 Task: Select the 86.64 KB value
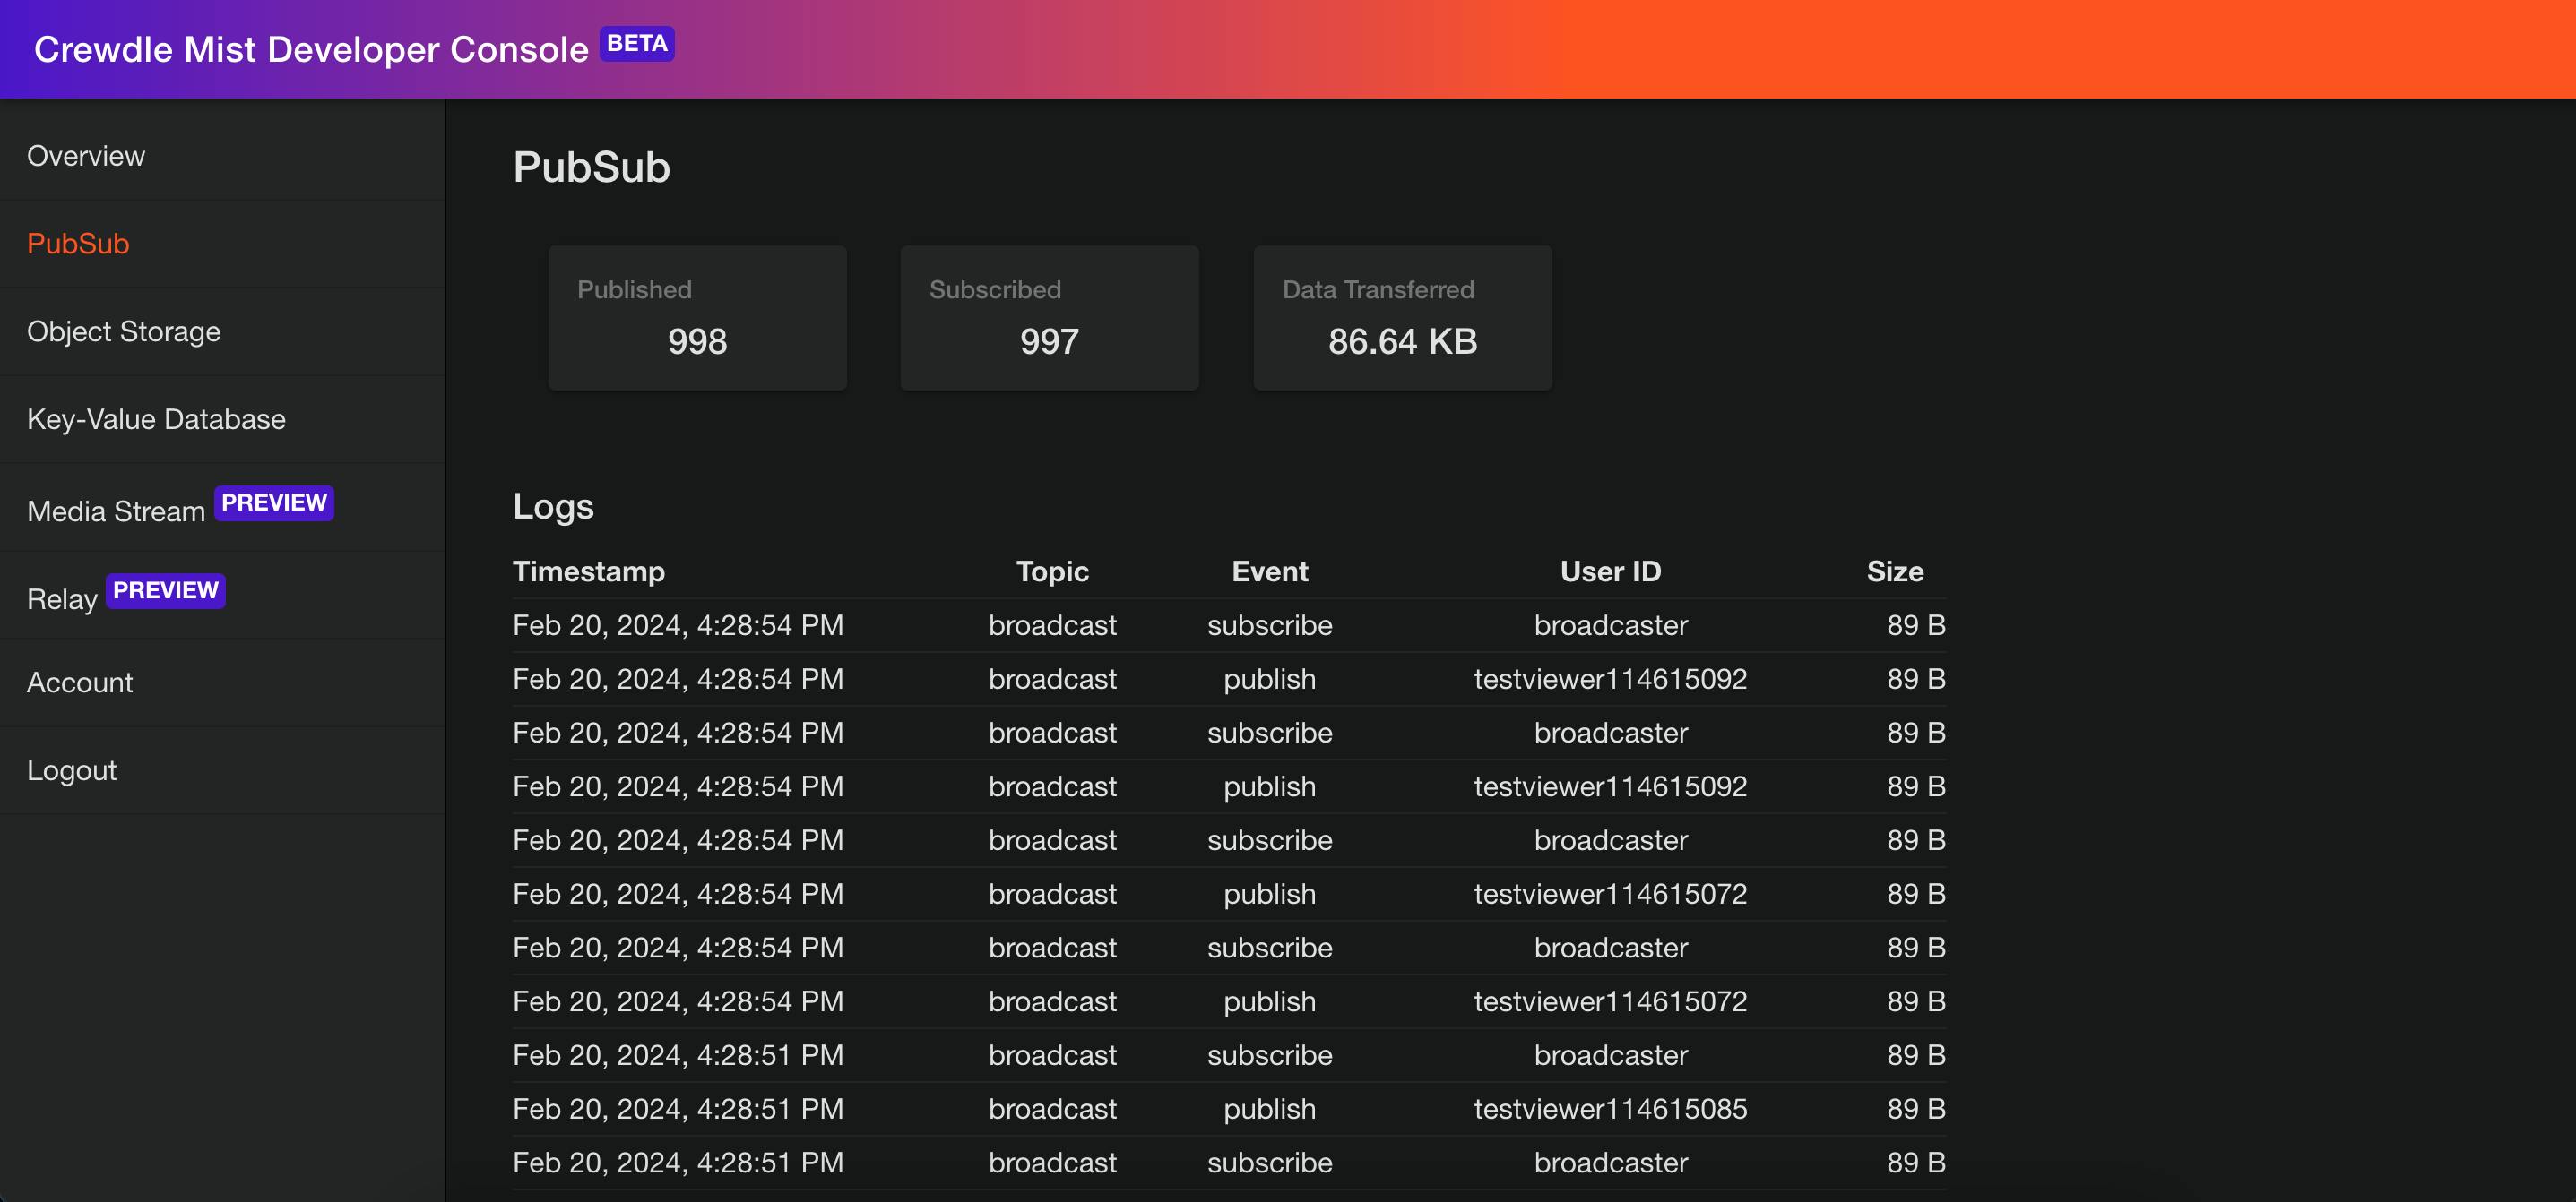1402,342
